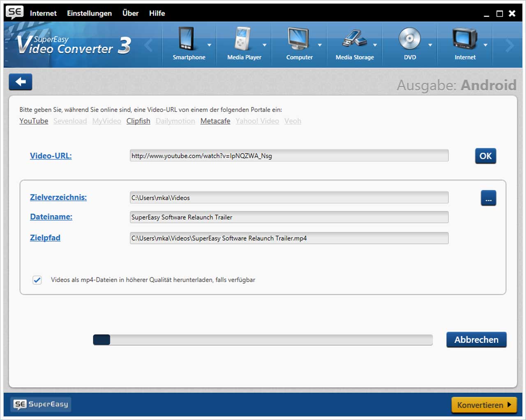Open the YouTube portal link

coord(34,121)
